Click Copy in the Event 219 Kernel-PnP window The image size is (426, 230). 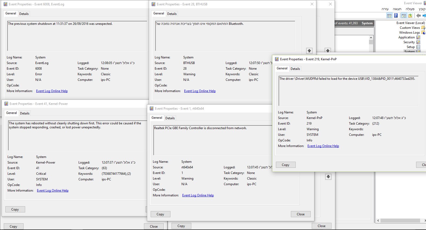pyautogui.click(x=286, y=165)
